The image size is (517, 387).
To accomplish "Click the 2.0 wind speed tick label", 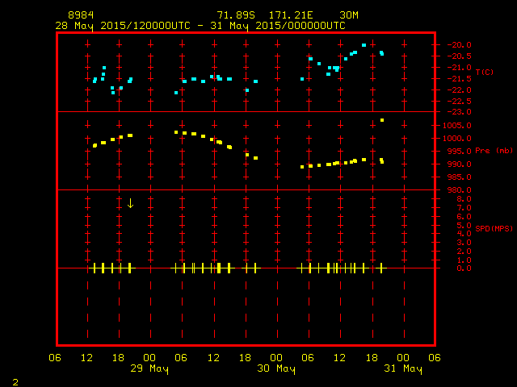I will point(464,251).
